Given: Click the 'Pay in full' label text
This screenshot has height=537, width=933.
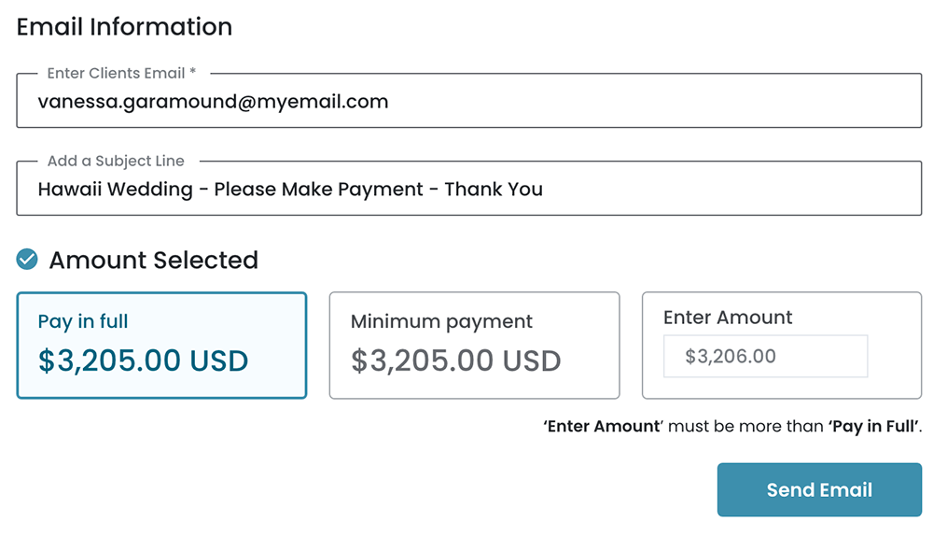Looking at the screenshot, I should tap(83, 321).
